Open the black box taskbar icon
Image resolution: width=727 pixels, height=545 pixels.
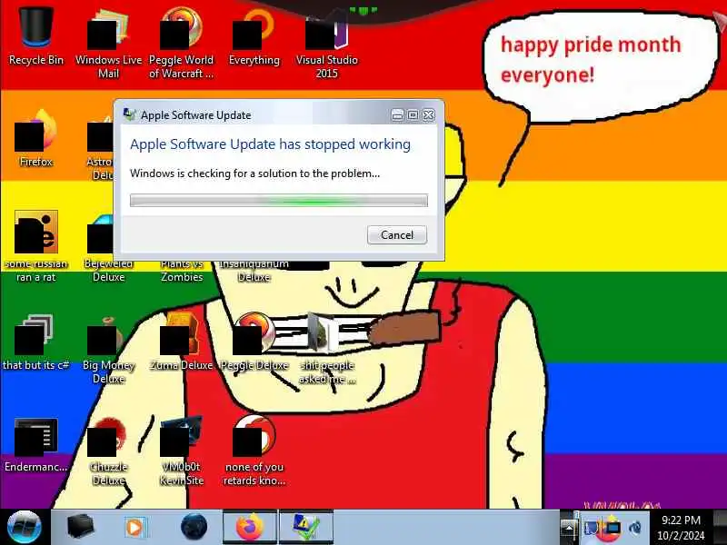(x=80, y=527)
